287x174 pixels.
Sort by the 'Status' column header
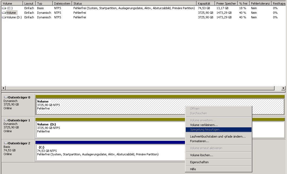pyautogui.click(x=134, y=4)
